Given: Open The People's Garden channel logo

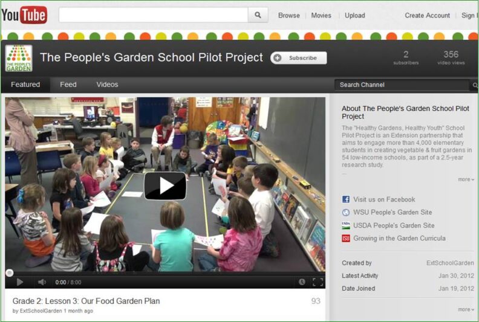Looking at the screenshot, I should coord(19,58).
